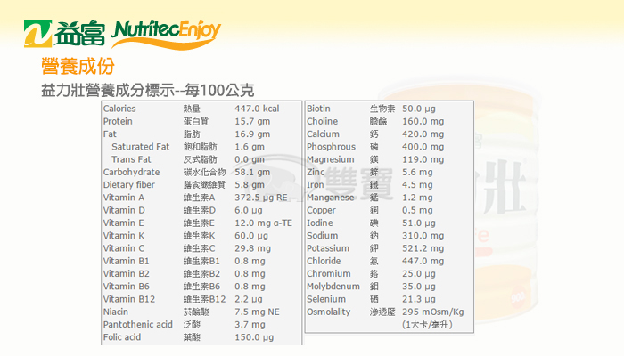Viewport: 624px width, 356px height.
Task: Click the Potassium label
Action: tap(328, 248)
